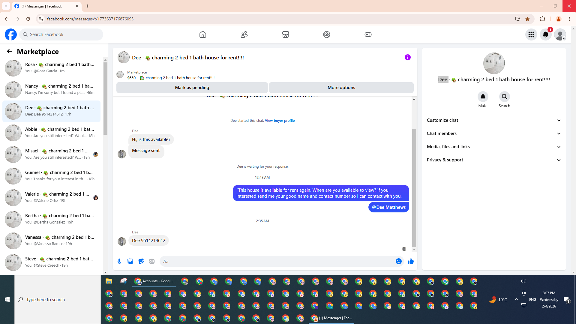The width and height of the screenshot is (576, 324).
Task: Open the notifications bell
Action: click(546, 34)
